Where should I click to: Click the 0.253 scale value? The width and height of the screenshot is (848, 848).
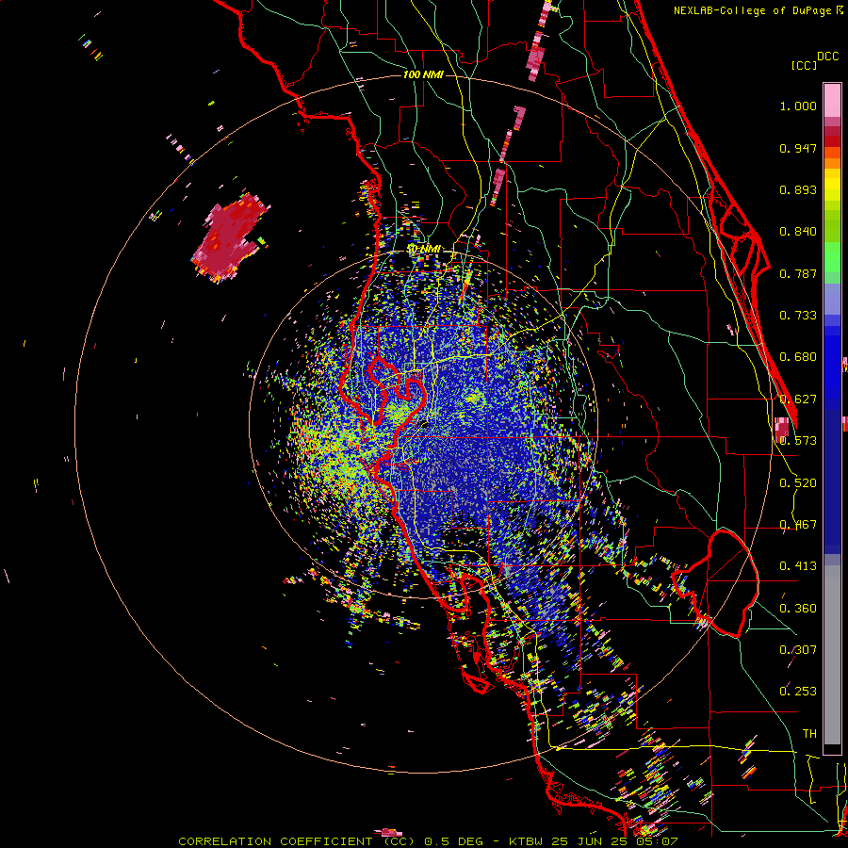pos(798,692)
